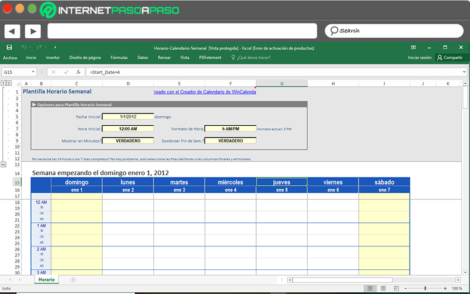Viewport: 470px width, 294px height.
Task: Click outline level 2 button
Action: [9, 83]
